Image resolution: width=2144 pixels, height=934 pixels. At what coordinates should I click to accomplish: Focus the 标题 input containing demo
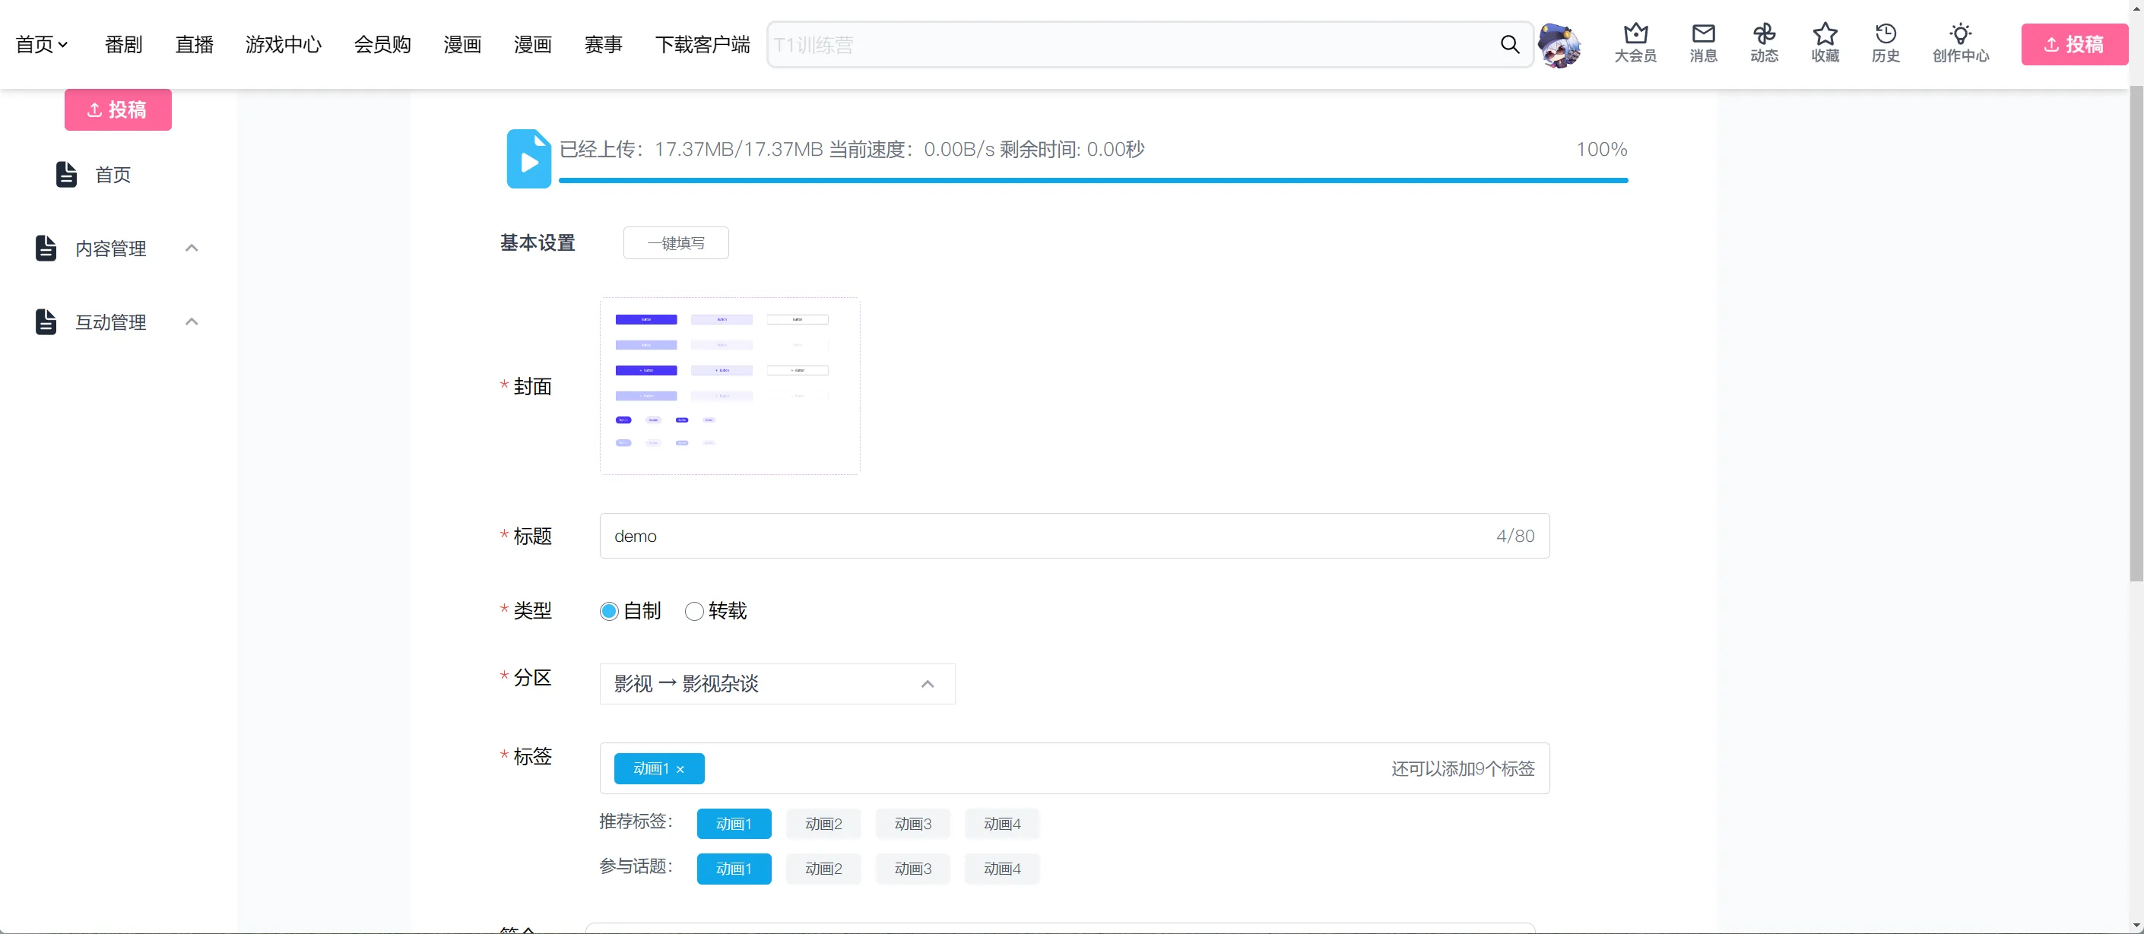coord(1074,536)
